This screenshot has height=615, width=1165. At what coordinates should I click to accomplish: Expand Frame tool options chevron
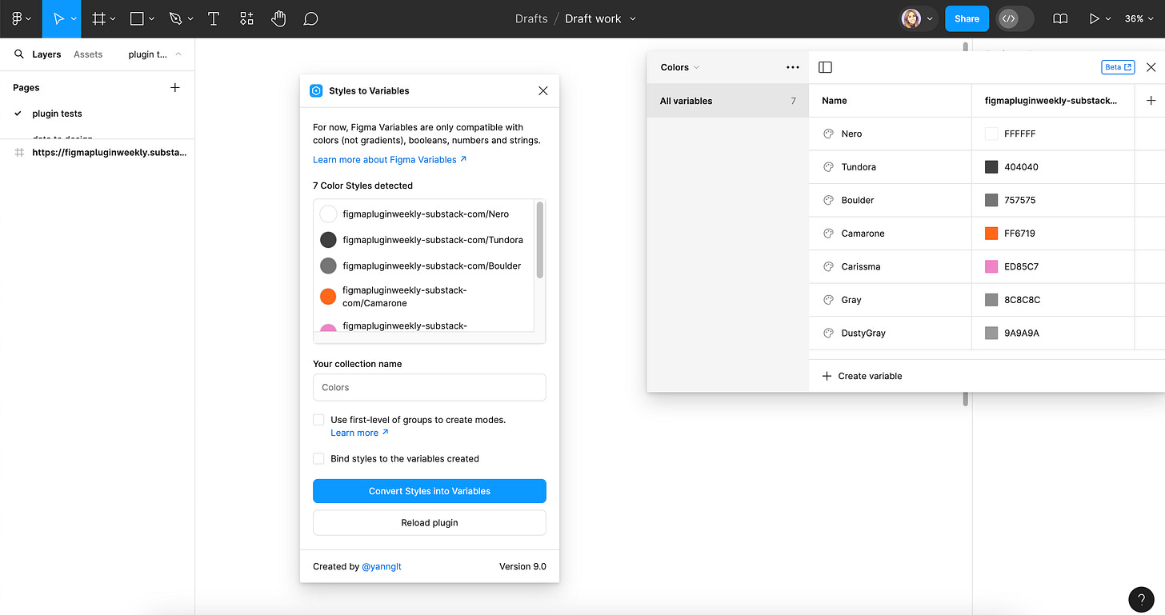(113, 18)
